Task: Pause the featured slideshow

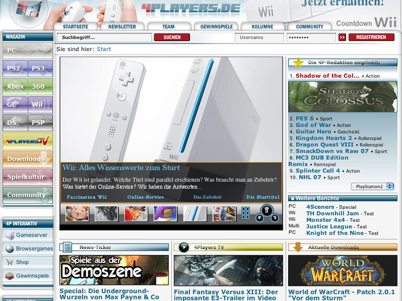Action: click(267, 210)
